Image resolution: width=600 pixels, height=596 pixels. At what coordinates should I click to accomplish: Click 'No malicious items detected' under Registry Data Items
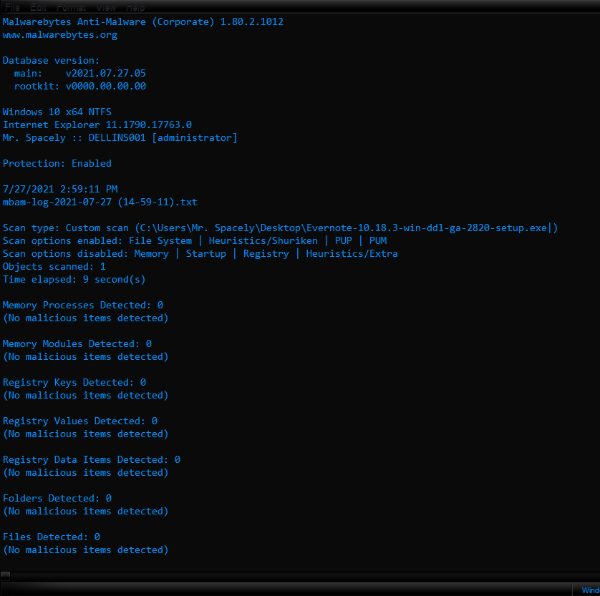point(86,472)
